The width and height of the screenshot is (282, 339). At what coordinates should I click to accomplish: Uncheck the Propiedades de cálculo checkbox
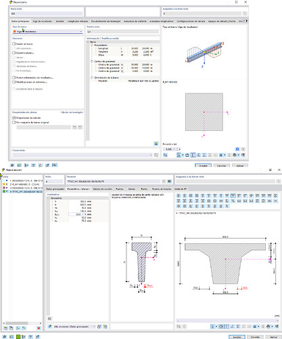click(14, 118)
